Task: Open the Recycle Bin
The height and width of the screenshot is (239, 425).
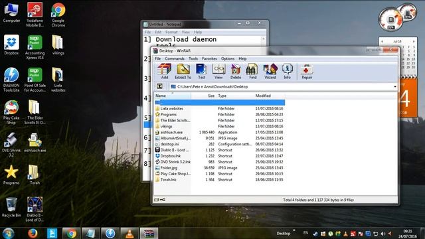Action: click(x=11, y=207)
